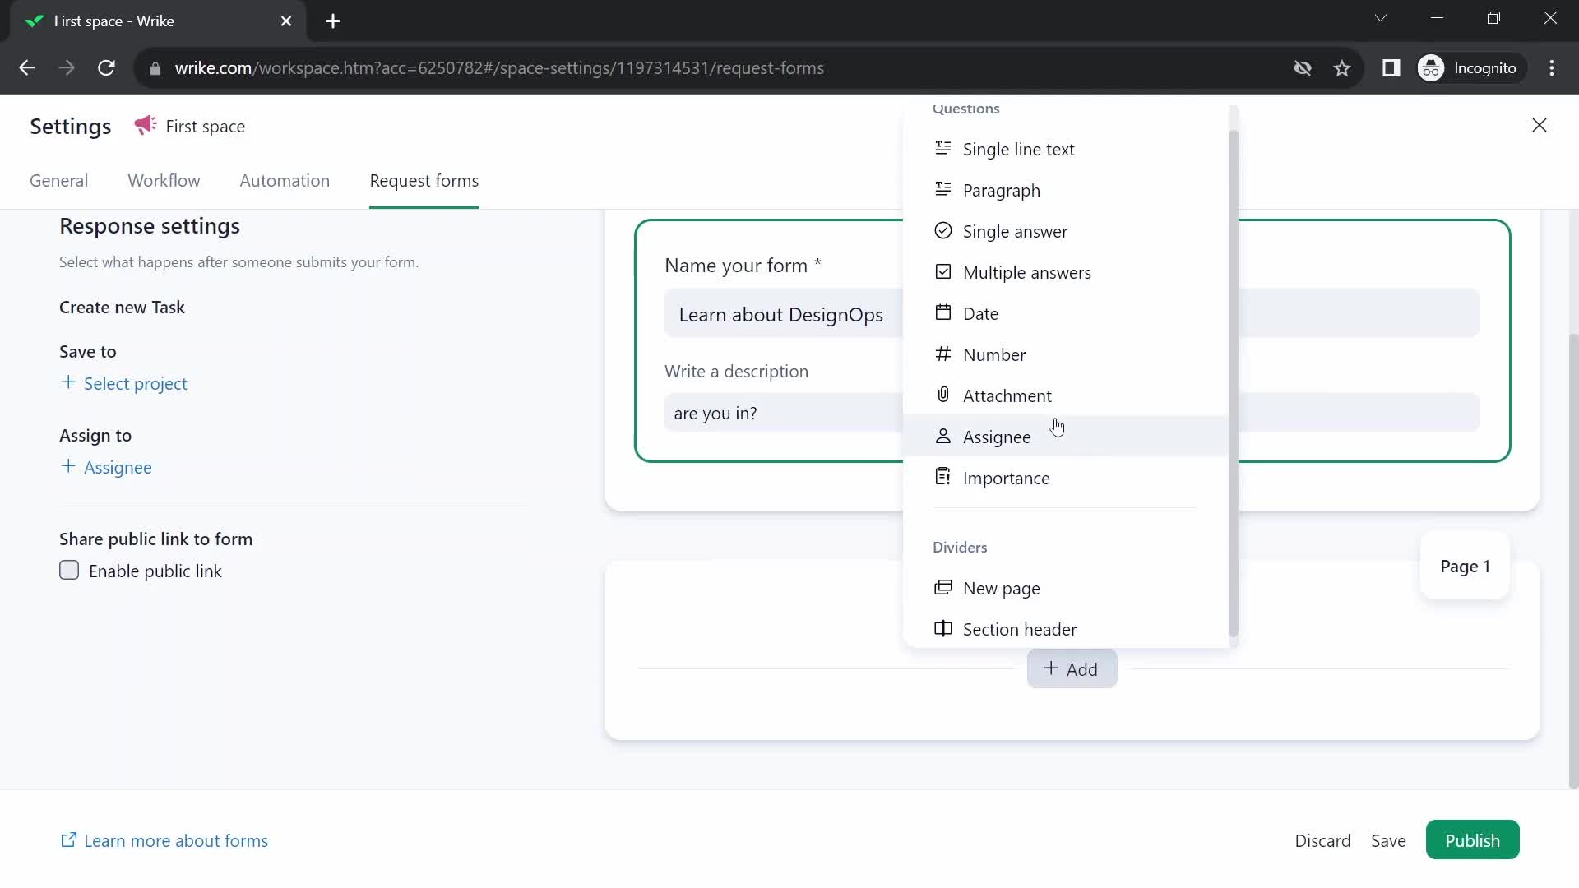Open the Automation tab

coord(285,181)
